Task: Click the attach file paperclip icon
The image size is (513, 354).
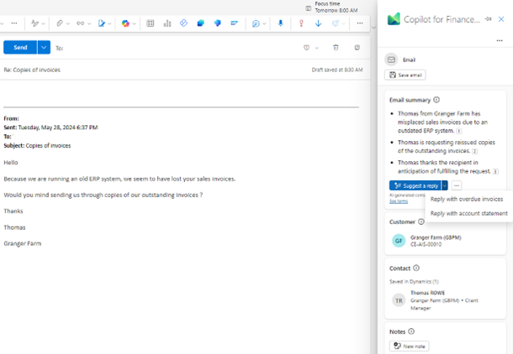Action: coord(60,23)
